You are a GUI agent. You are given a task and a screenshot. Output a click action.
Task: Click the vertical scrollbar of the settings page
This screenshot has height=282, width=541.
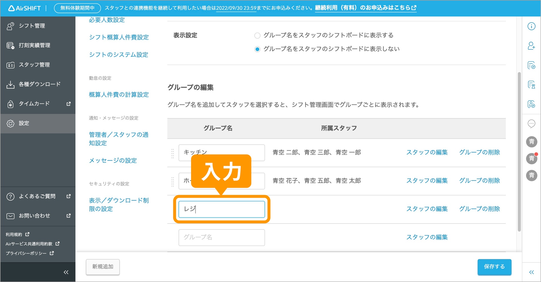click(x=519, y=152)
